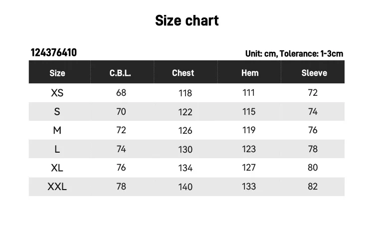Select the XXL chest value 140
Screen dimensions: 374x226
pyautogui.click(x=185, y=187)
